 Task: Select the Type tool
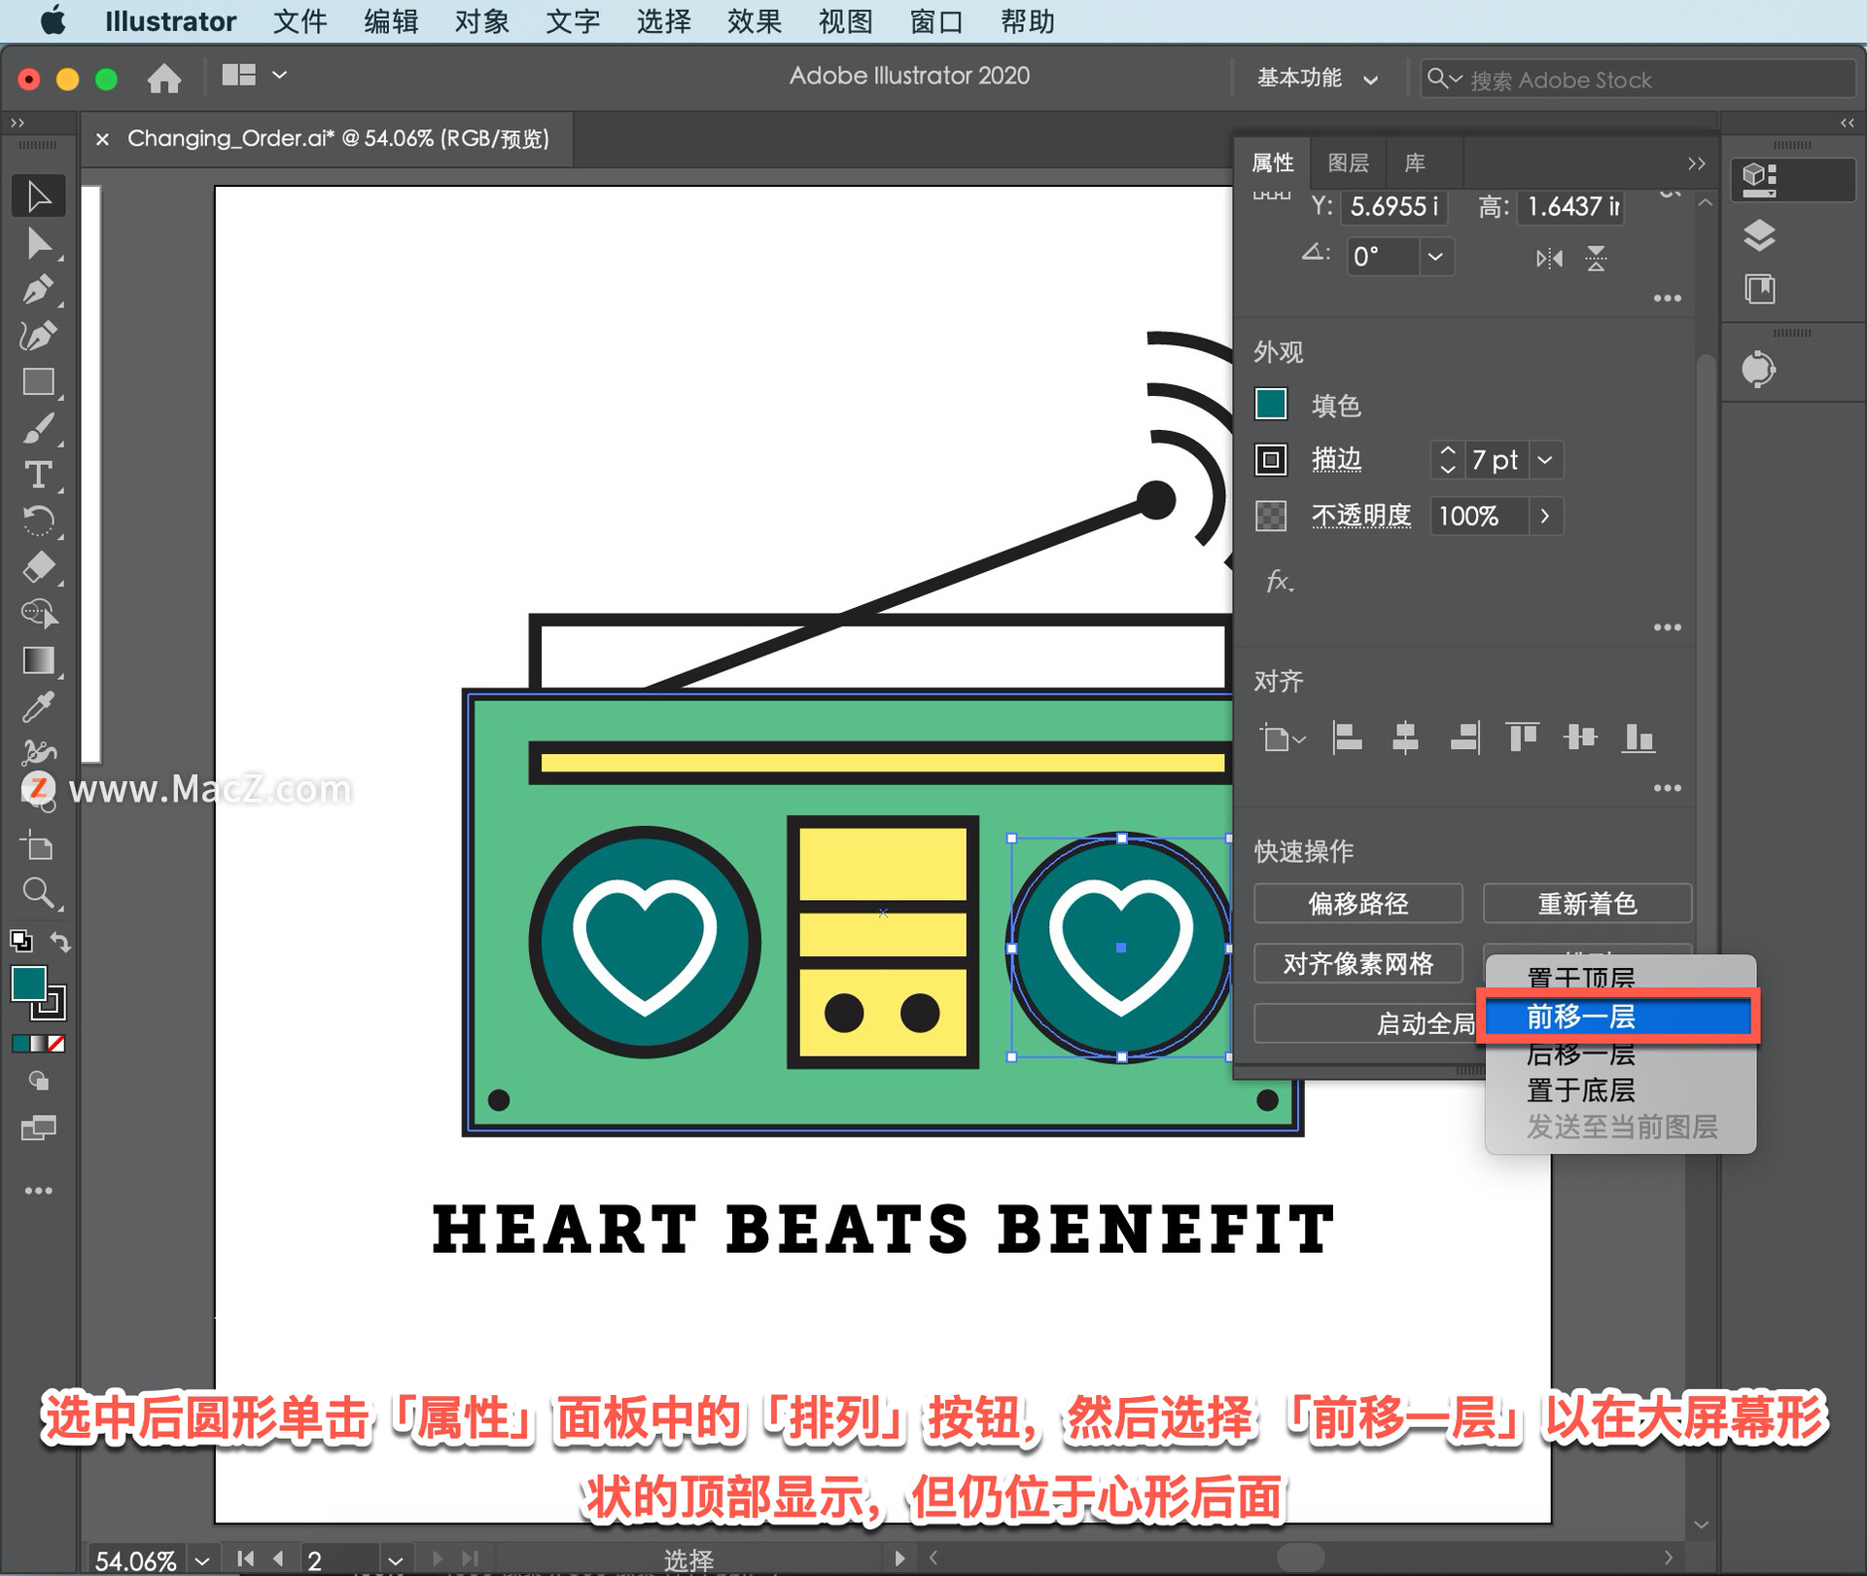tap(39, 475)
